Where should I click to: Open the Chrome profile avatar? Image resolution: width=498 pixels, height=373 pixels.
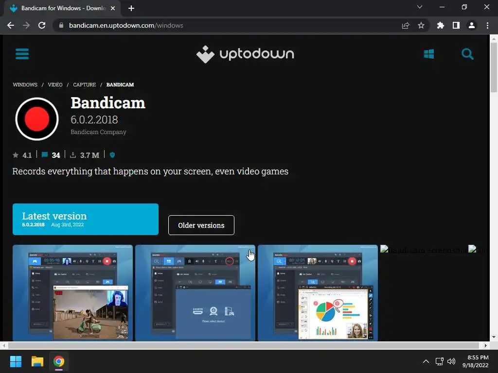click(x=472, y=25)
